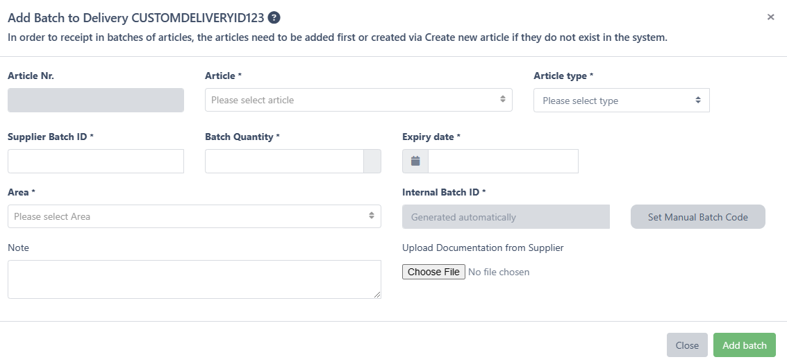Click the Note text area

tap(194, 279)
